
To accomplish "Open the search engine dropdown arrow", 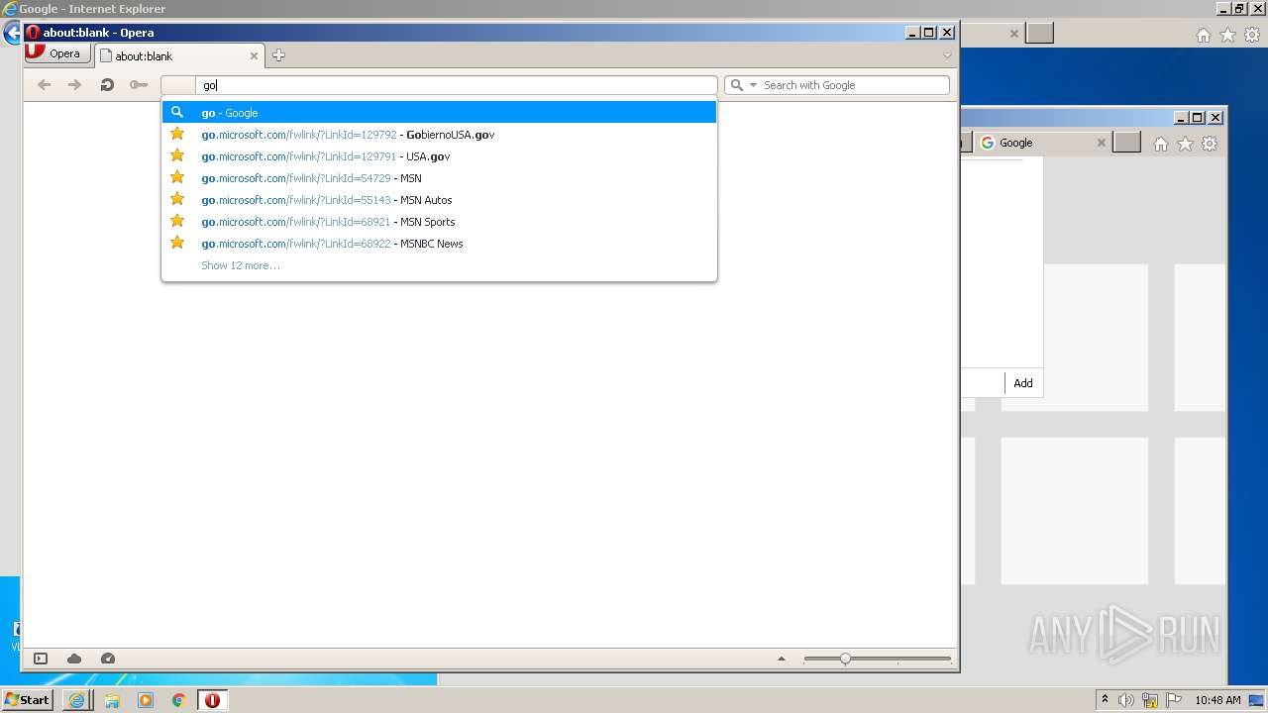I will (x=753, y=85).
